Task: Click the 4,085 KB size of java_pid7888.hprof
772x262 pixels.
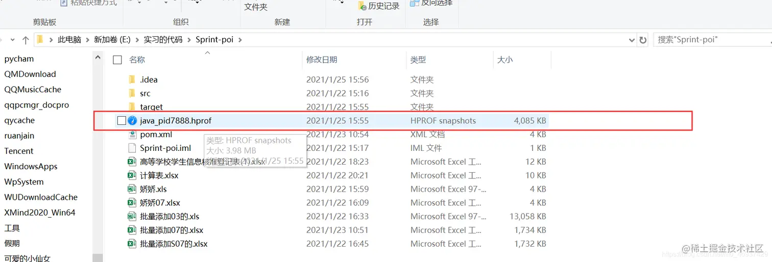Action: tap(529, 121)
